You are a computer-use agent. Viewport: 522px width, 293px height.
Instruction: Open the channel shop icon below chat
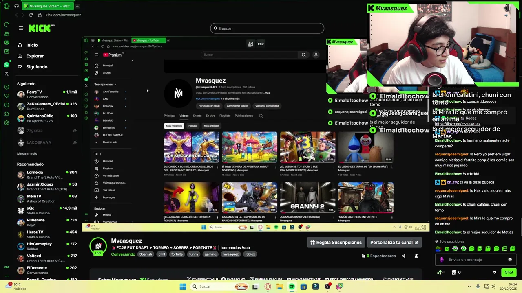click(454, 273)
